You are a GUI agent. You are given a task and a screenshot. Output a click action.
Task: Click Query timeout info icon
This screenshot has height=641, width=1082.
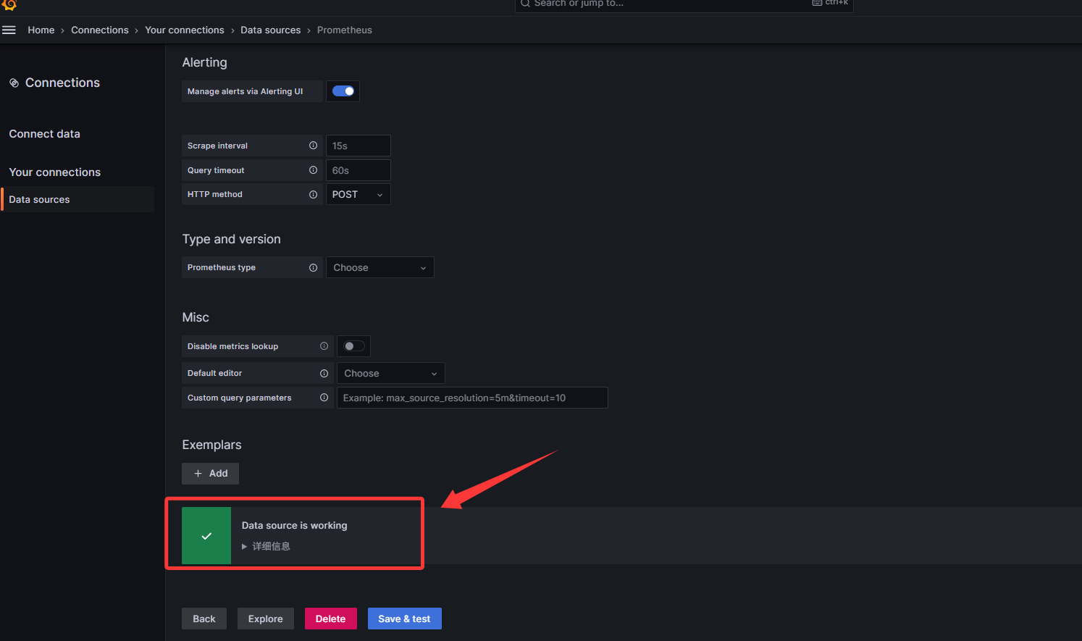313,170
